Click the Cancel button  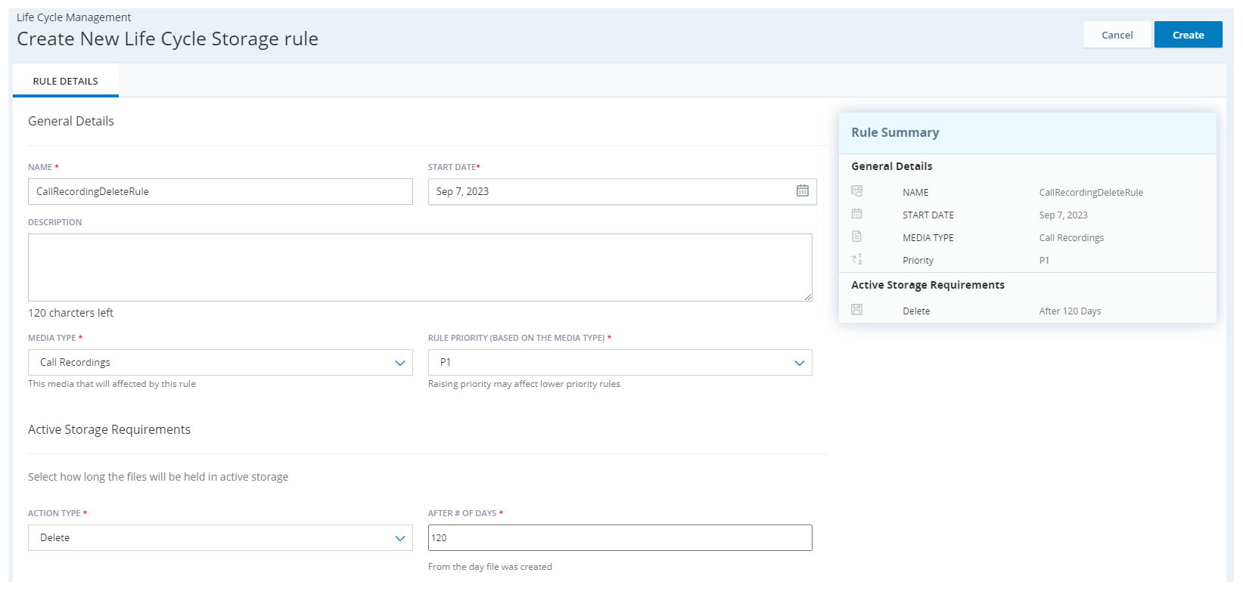coord(1117,35)
